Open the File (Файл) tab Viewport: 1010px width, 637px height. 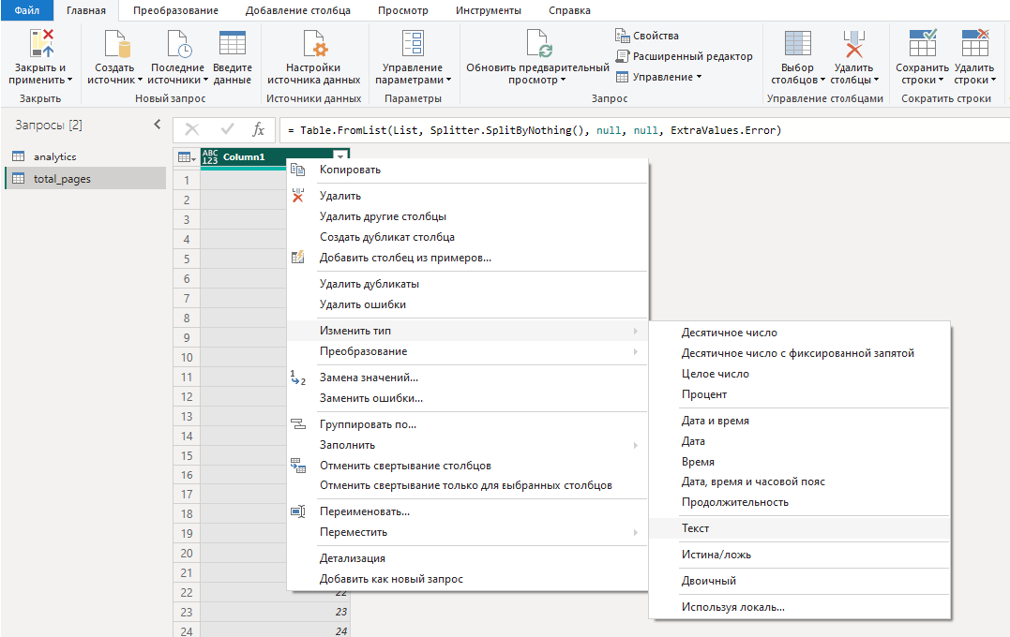27,10
